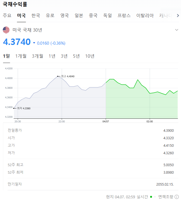Open the 이탈리아 tab

coord(145,16)
